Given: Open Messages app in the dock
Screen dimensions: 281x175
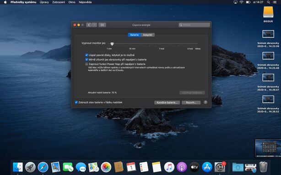Looking at the screenshot, I should (x=81, y=167).
